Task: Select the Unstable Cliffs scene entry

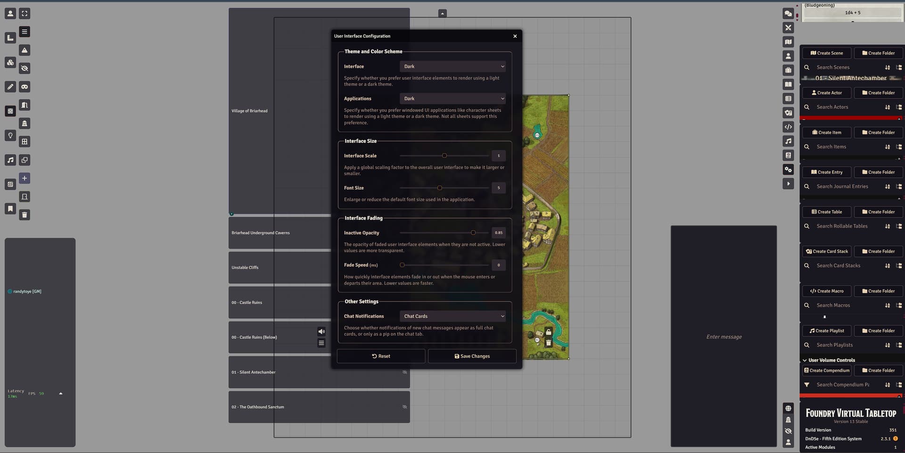Action: pyautogui.click(x=245, y=268)
